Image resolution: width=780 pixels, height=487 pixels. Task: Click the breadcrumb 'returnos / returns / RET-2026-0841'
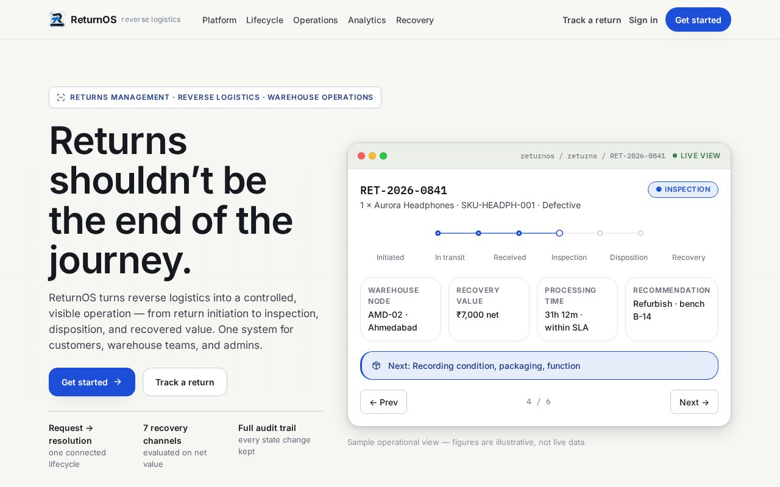[593, 156]
